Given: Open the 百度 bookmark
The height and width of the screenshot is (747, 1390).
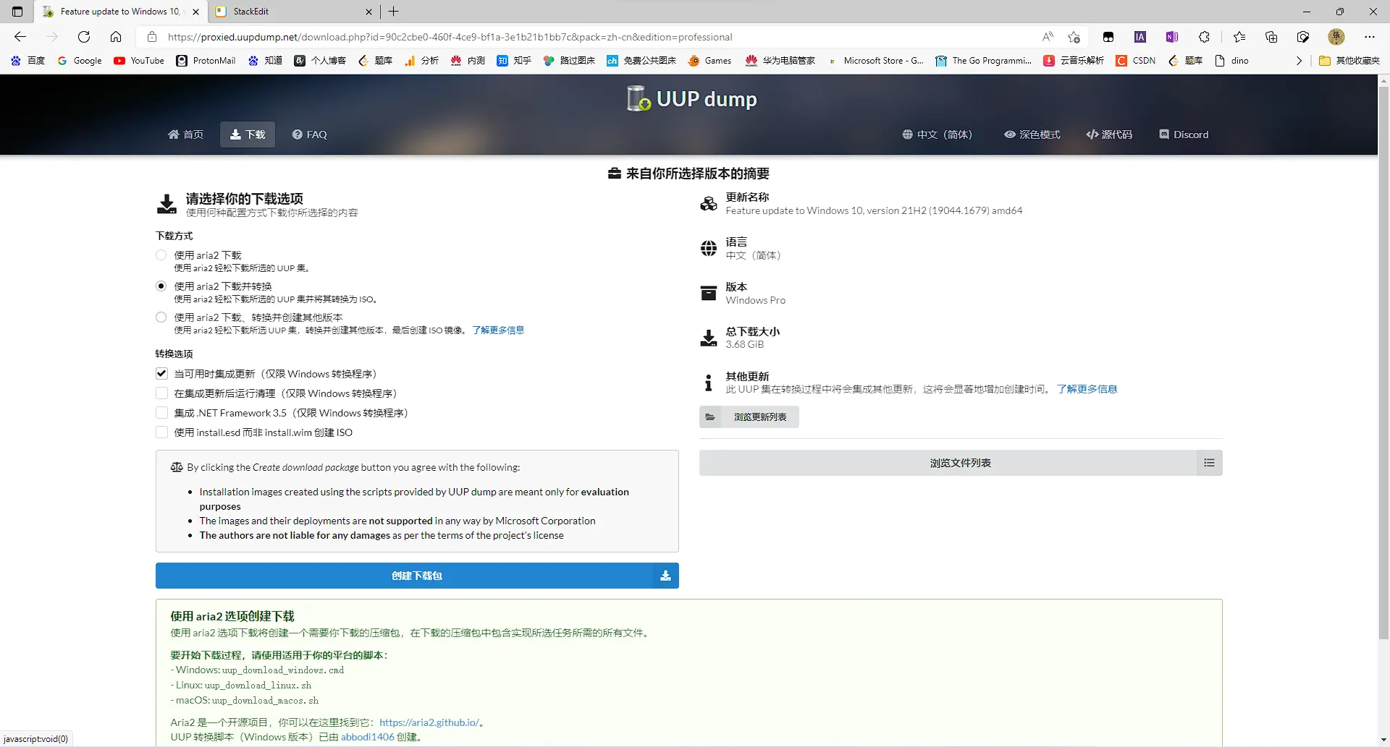Looking at the screenshot, I should [x=28, y=61].
